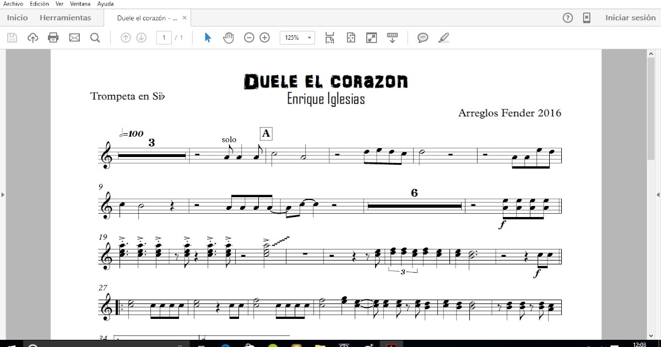Open the comment speech bubble tool
661x347 pixels.
[x=422, y=37]
